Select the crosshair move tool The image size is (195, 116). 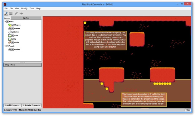click(21, 13)
